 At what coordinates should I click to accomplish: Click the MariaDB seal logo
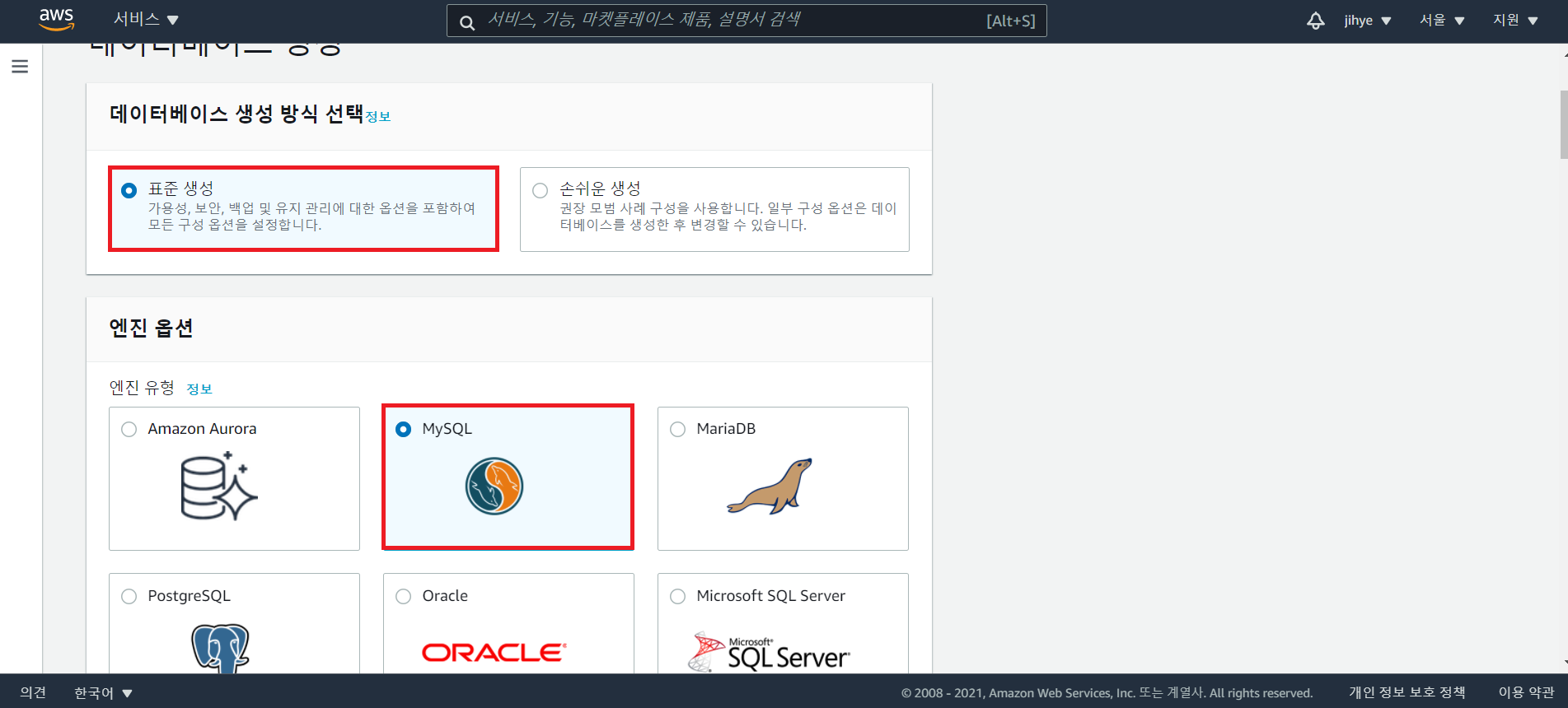coord(770,487)
